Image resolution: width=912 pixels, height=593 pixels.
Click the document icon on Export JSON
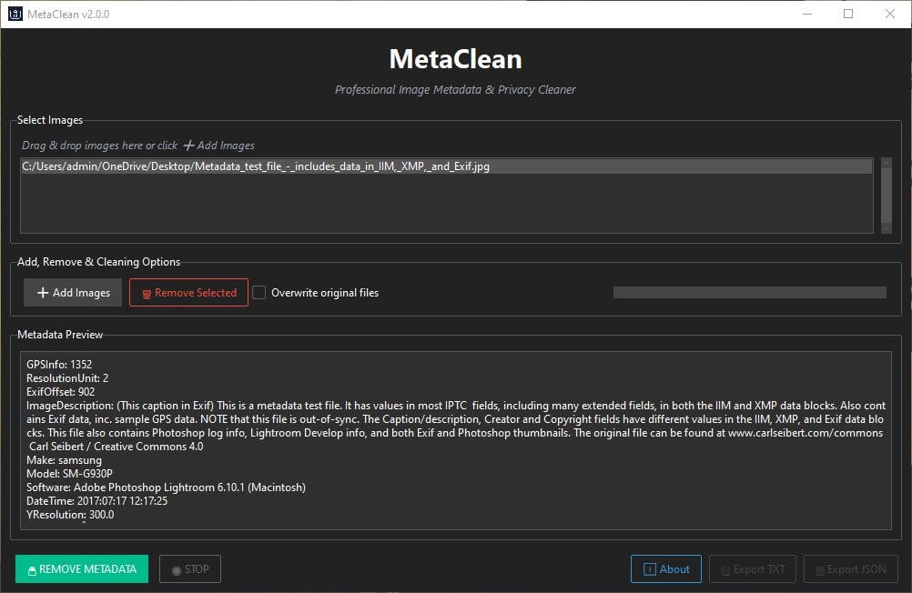tap(820, 569)
